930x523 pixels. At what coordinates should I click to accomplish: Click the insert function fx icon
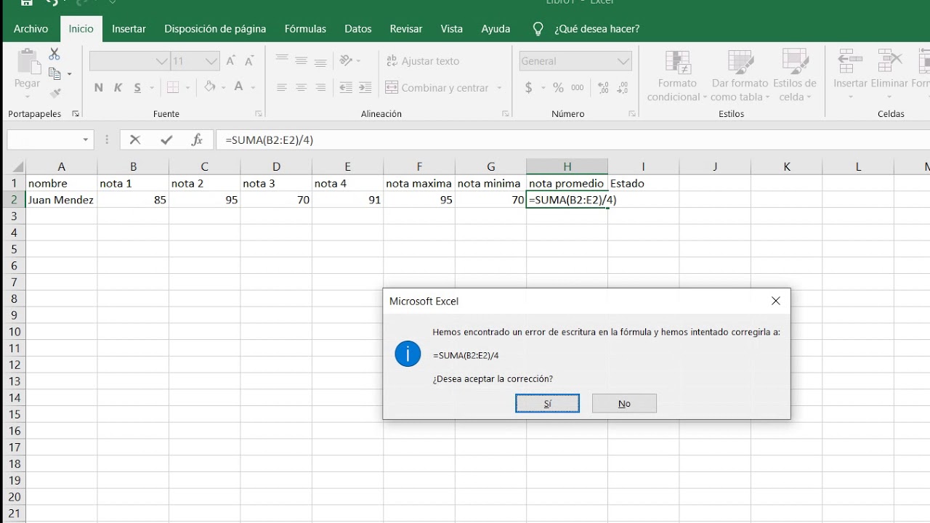click(x=197, y=140)
